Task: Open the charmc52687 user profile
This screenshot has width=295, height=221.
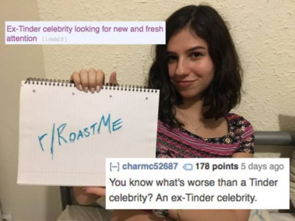Action: tap(151, 166)
